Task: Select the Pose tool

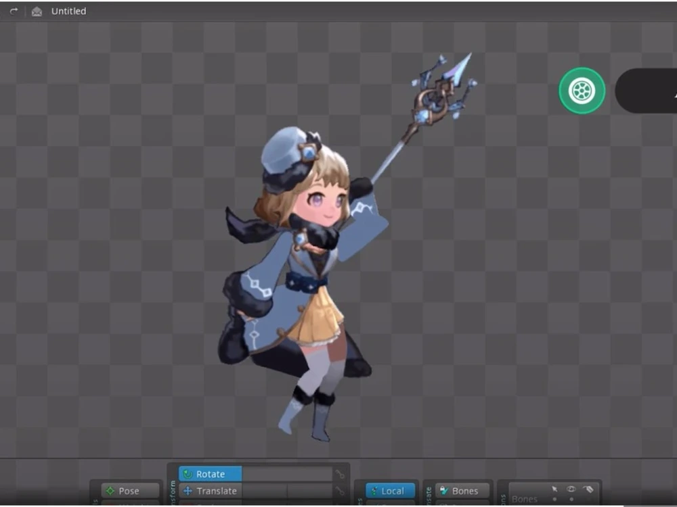Action: click(x=130, y=491)
